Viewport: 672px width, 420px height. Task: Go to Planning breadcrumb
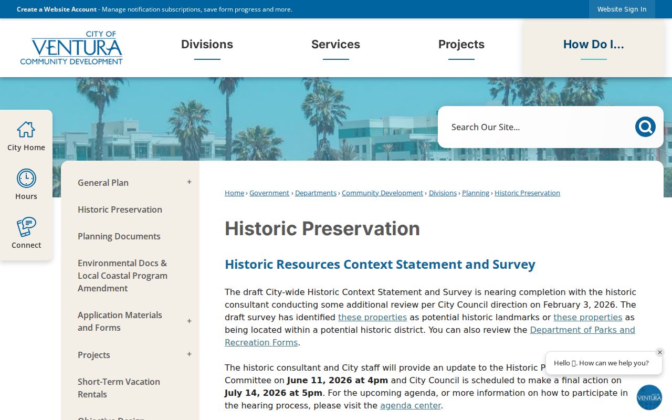pyautogui.click(x=476, y=193)
